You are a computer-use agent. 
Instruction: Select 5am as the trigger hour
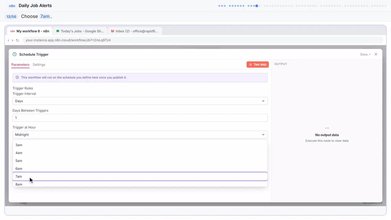[x=140, y=161]
